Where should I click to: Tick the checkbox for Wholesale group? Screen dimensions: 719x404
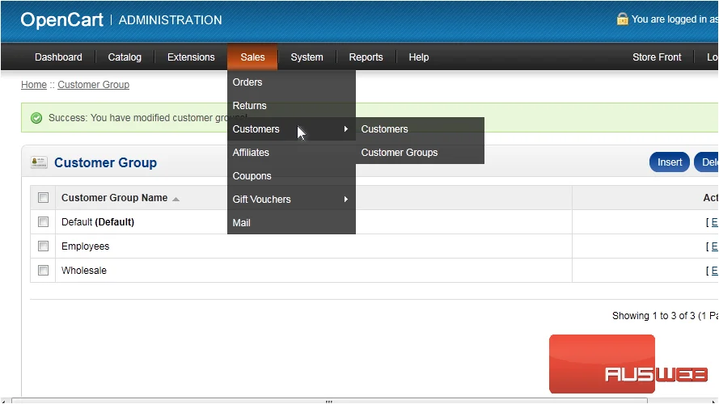click(43, 270)
